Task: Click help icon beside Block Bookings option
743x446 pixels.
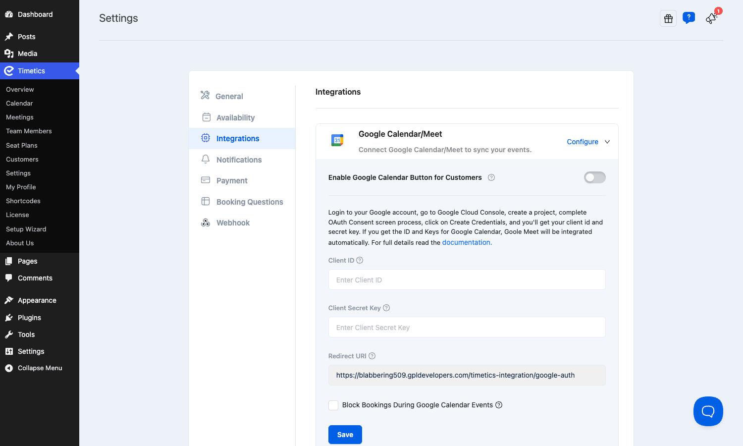Action: point(499,405)
